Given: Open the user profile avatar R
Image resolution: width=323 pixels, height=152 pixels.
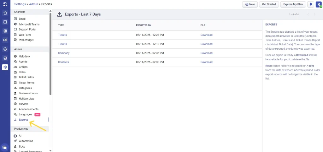Looking at the screenshot, I should point(319,4).
